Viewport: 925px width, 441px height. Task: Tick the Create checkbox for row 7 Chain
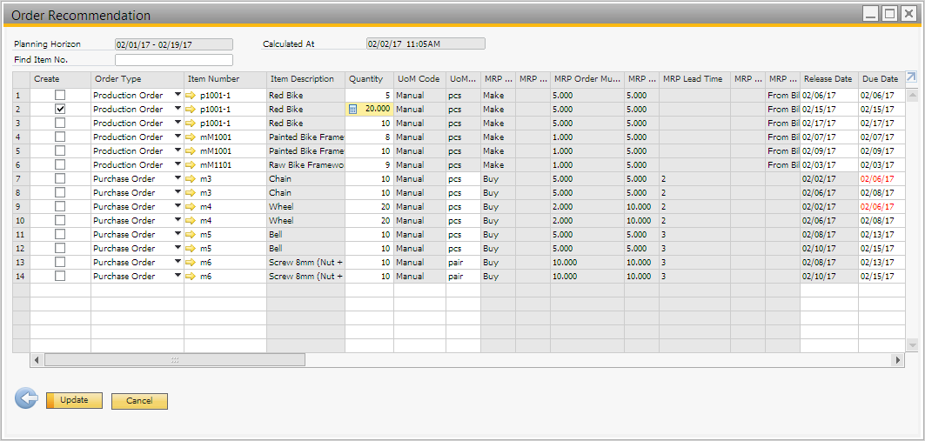point(60,178)
